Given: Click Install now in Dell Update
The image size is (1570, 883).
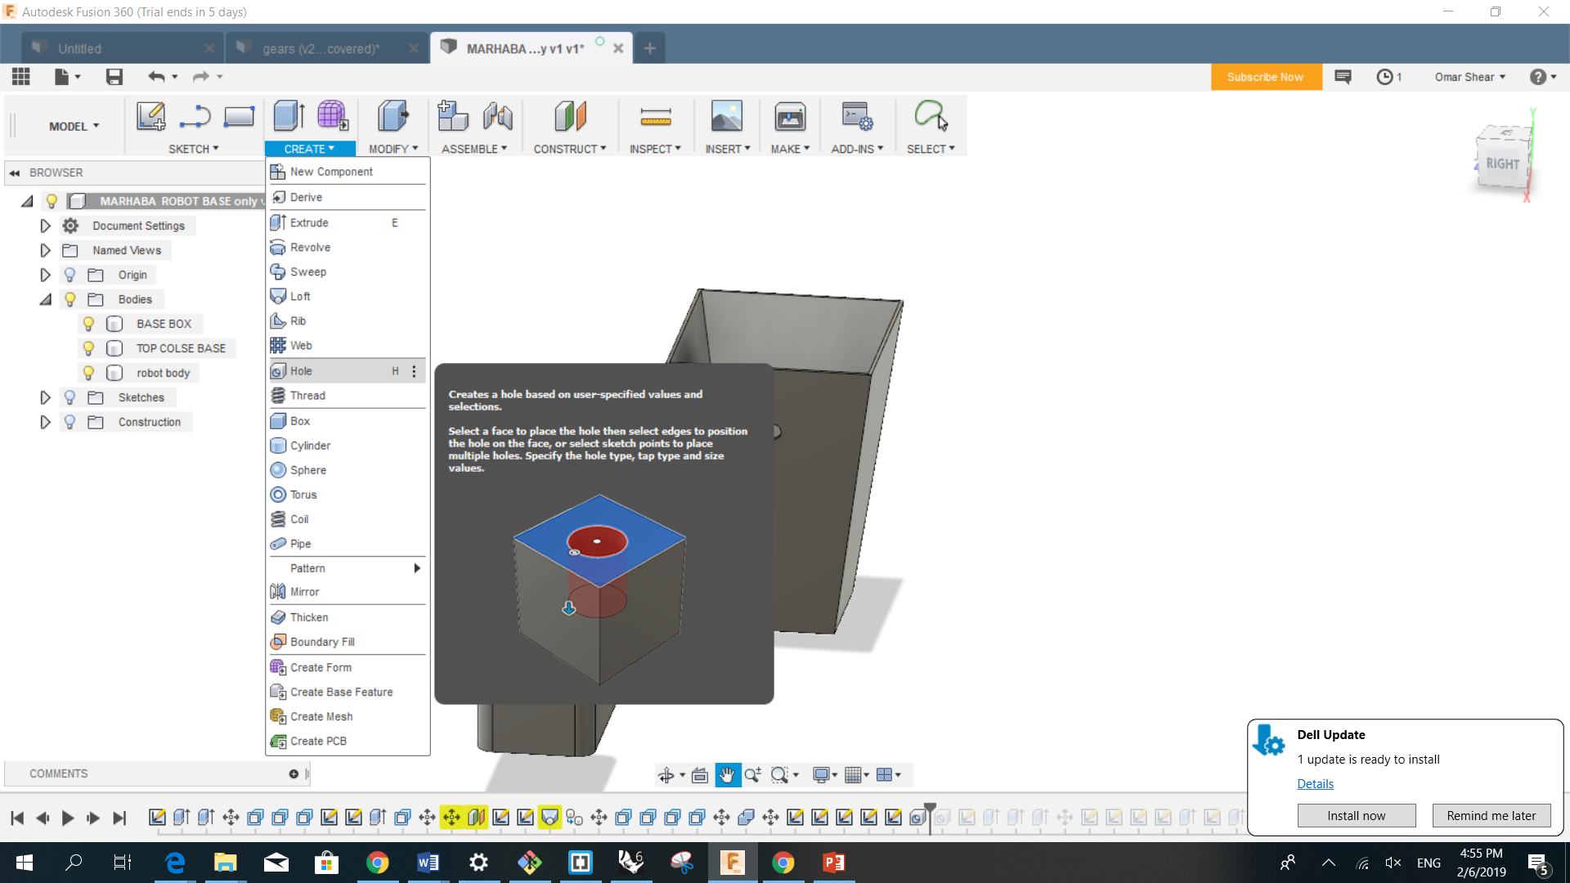Looking at the screenshot, I should (x=1356, y=815).
